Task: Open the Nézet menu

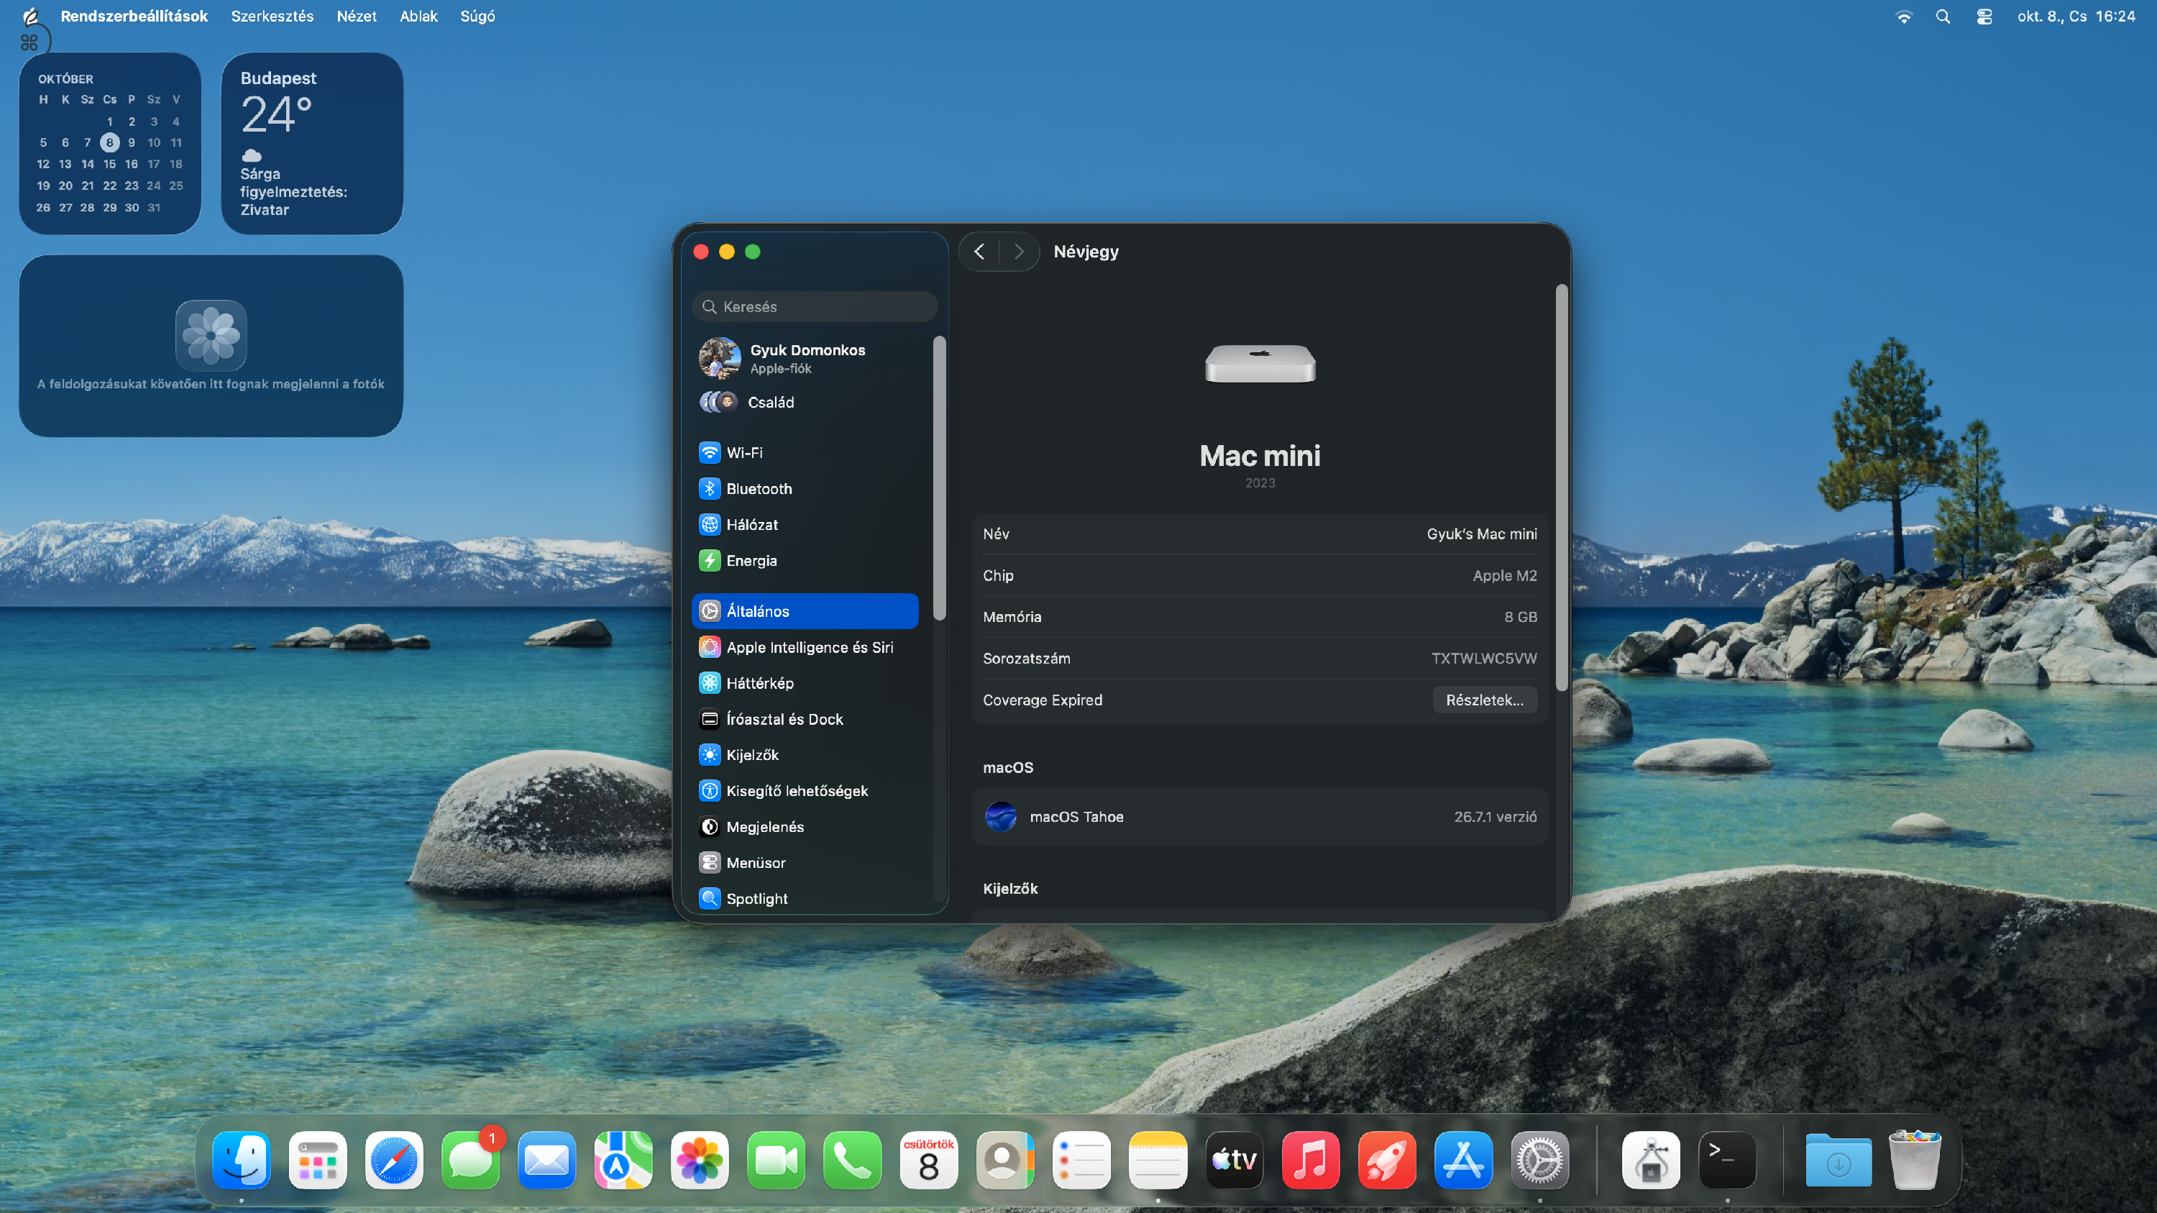Action: point(357,16)
